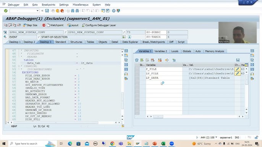Image resolution: width=262 pixels, height=147 pixels.
Task: Click save icon above variables table
Action: (x=238, y=60)
